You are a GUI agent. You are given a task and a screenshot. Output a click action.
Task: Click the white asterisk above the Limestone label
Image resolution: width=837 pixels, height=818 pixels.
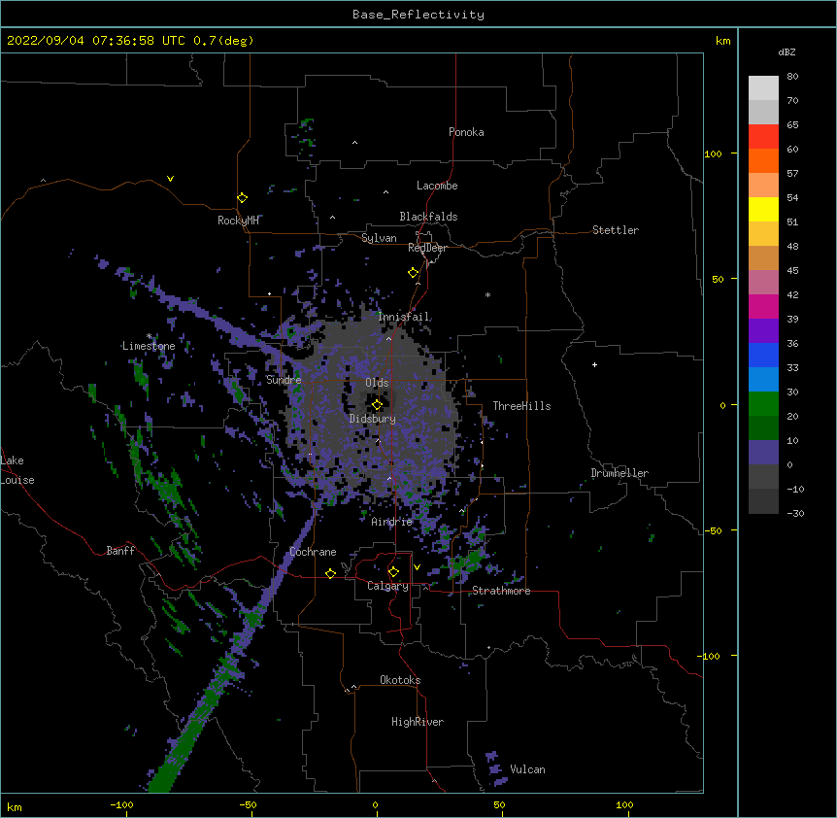[149, 336]
